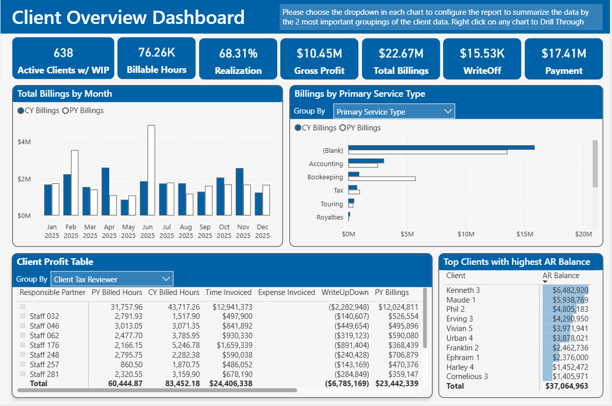
Task: Open the Client Tax Reviewer group-by dropdown
Action: (x=112, y=279)
